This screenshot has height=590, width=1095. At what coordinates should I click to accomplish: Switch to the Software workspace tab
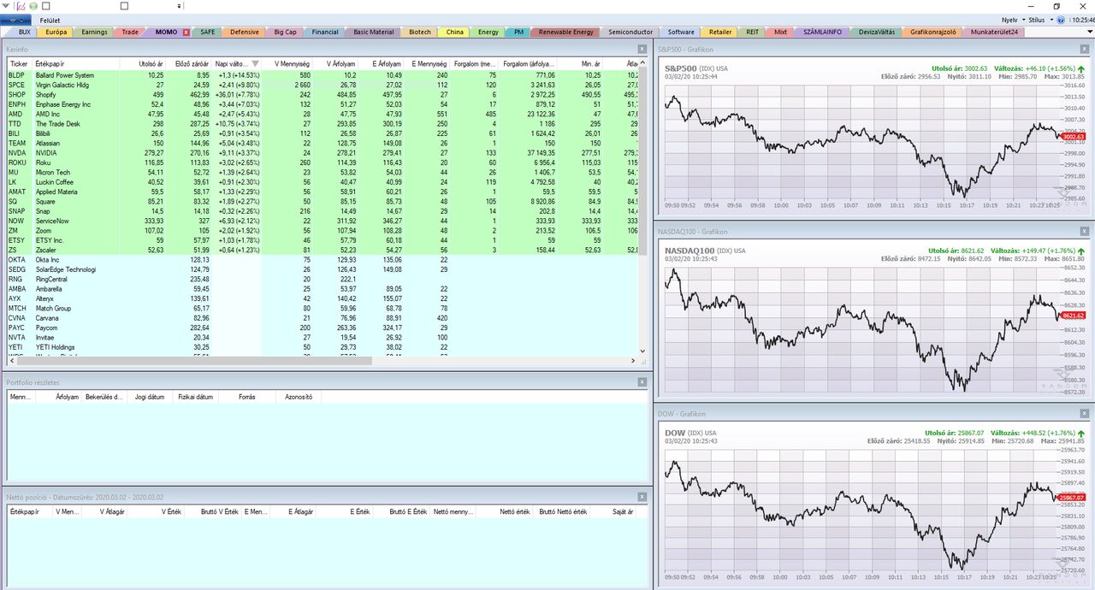click(682, 32)
